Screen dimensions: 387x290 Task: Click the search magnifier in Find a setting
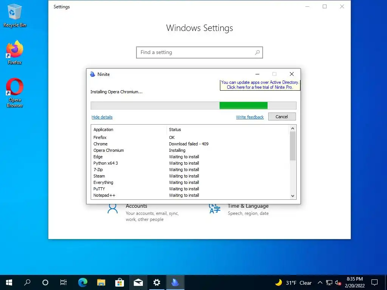point(257,52)
